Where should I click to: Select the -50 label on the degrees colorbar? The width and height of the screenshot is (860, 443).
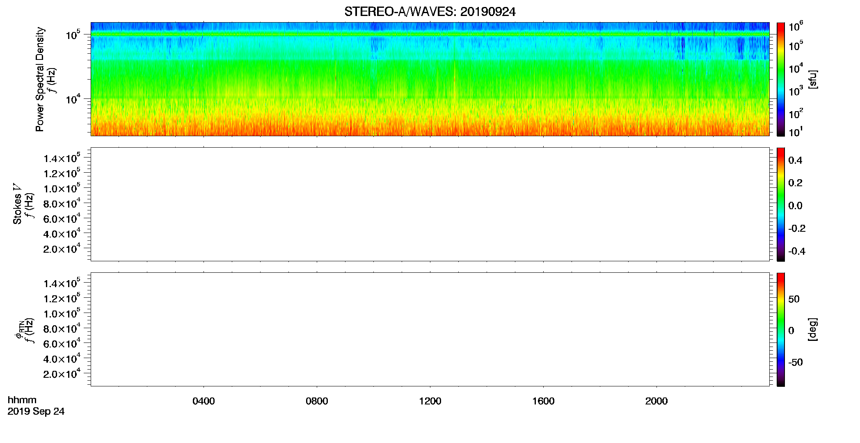pos(795,363)
